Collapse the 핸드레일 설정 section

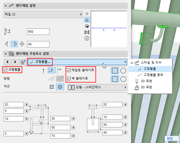(x=6, y=6)
